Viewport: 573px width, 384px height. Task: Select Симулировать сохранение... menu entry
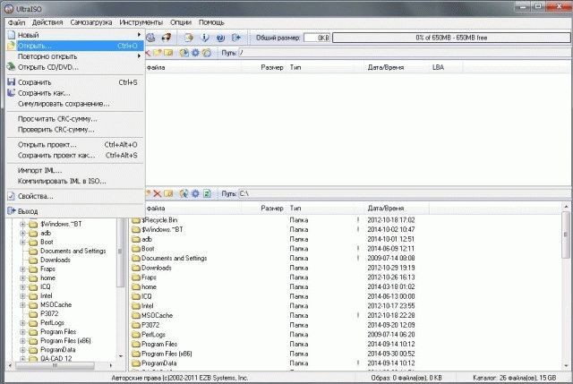pos(75,104)
